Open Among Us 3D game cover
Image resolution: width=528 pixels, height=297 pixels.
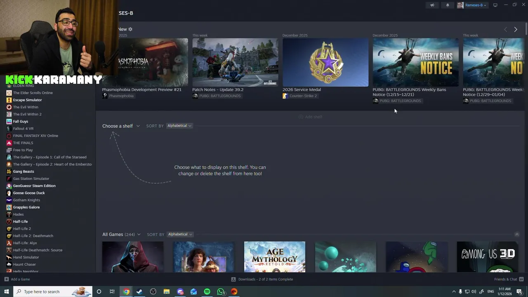click(488, 257)
